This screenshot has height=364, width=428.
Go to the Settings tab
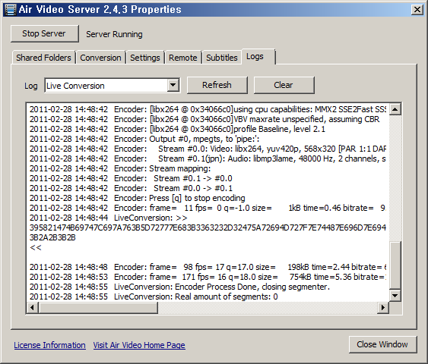click(144, 58)
